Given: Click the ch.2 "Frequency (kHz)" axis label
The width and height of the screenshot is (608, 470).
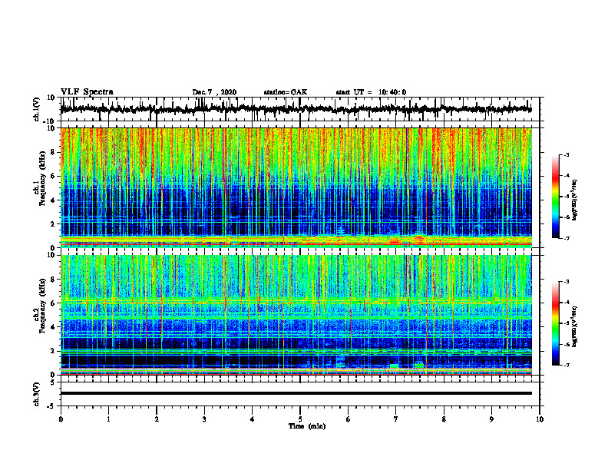Looking at the screenshot, I should point(42,305).
